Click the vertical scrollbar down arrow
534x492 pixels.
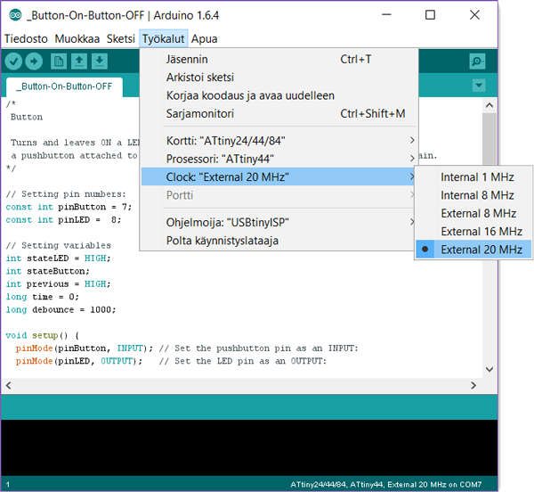(x=489, y=369)
